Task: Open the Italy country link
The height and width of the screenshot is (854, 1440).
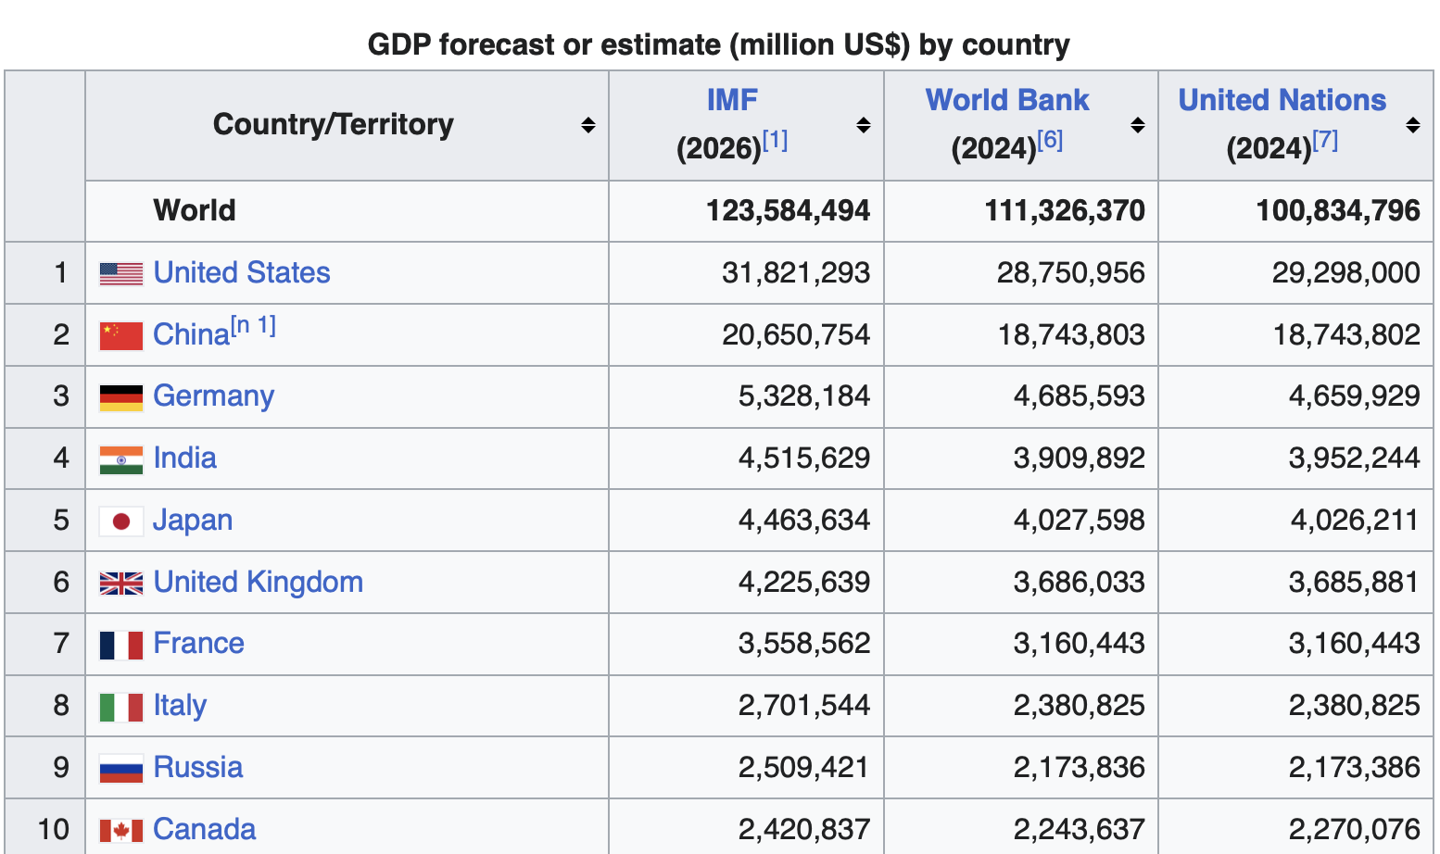Action: click(x=180, y=706)
